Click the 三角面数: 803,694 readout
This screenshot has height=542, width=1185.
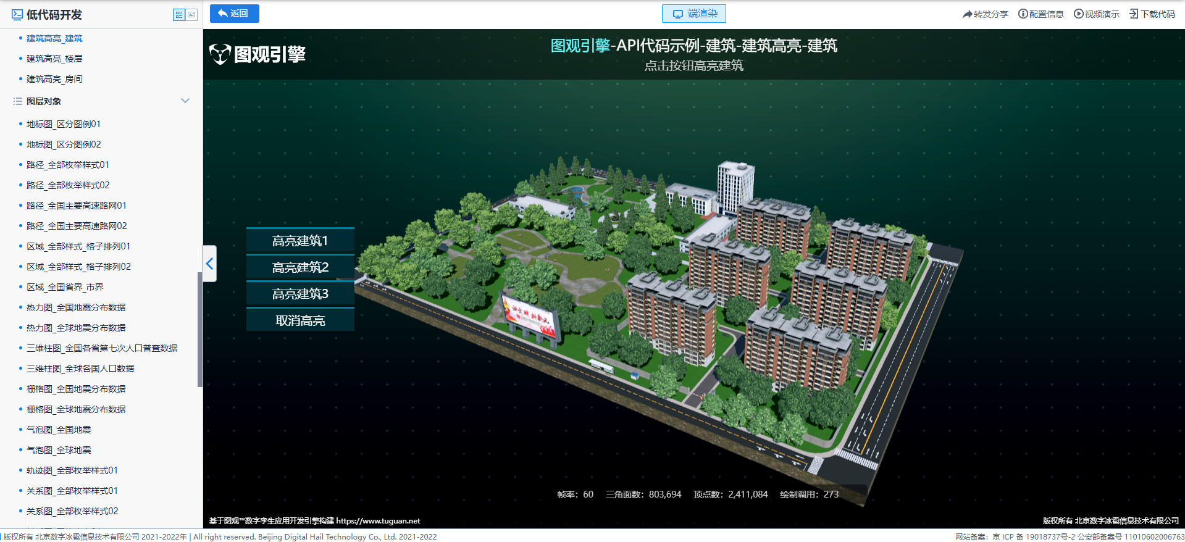[643, 494]
